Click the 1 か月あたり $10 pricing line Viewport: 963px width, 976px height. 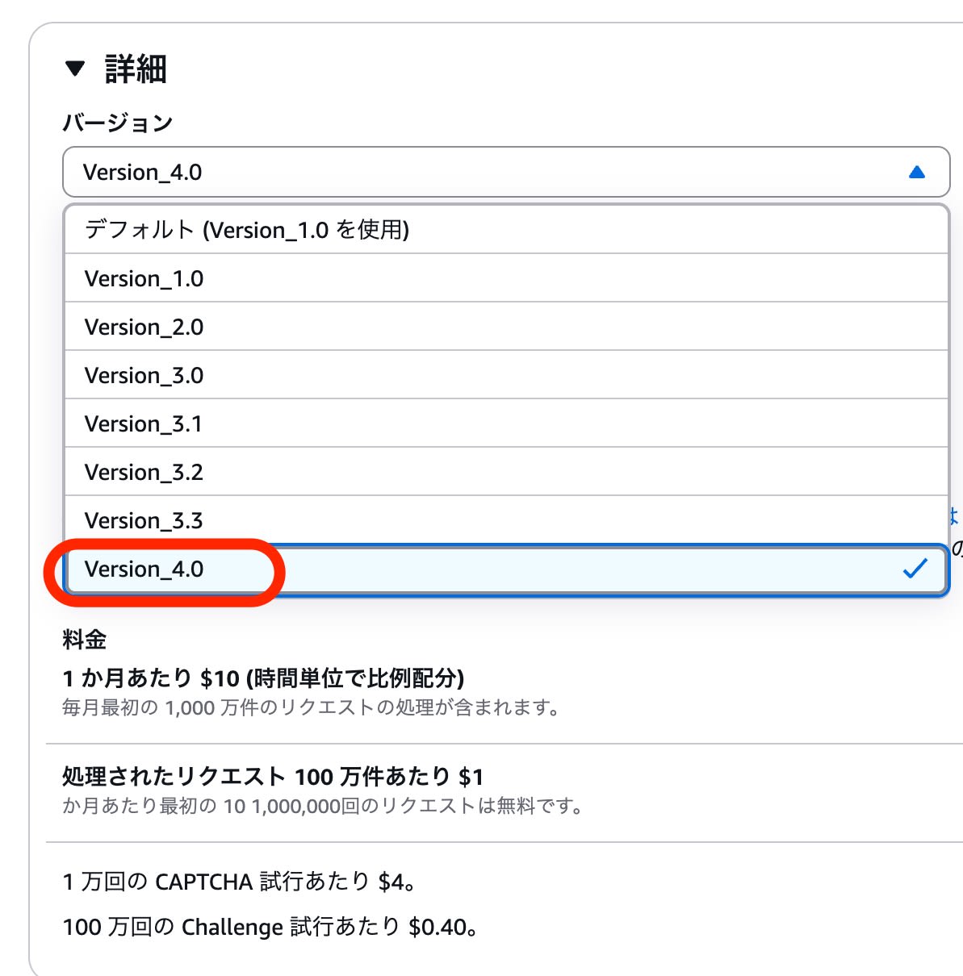point(263,678)
